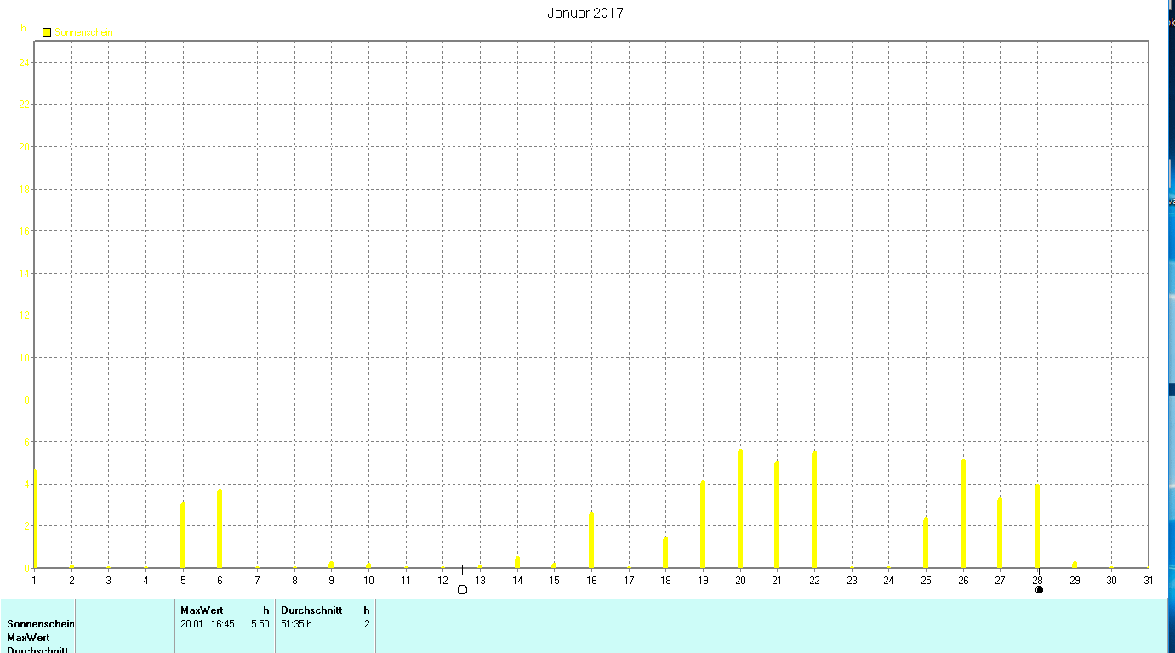Click the x-axis label '30'
The height and width of the screenshot is (653, 1175).
pos(1111,581)
